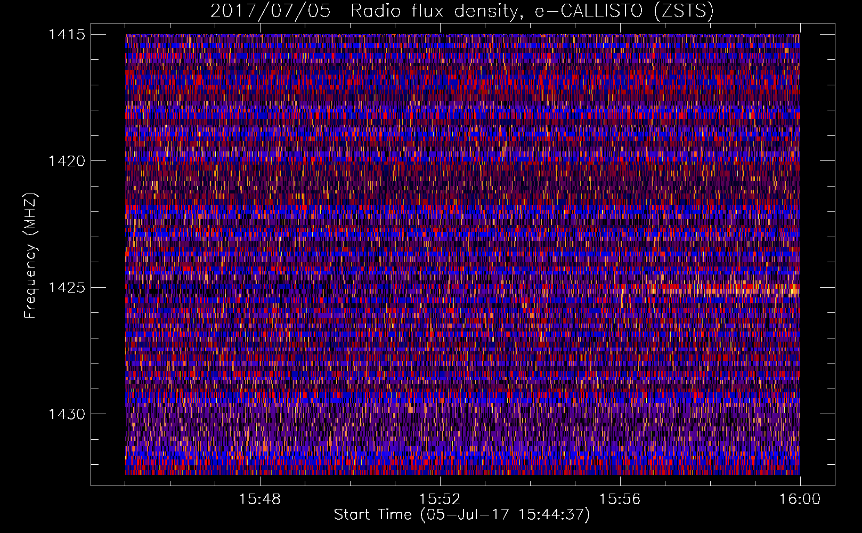Click the 16:00 time tick label
This screenshot has width=862, height=533.
800,499
